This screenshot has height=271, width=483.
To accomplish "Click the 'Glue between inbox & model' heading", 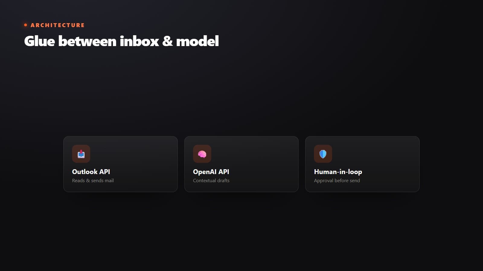I will click(x=121, y=41).
